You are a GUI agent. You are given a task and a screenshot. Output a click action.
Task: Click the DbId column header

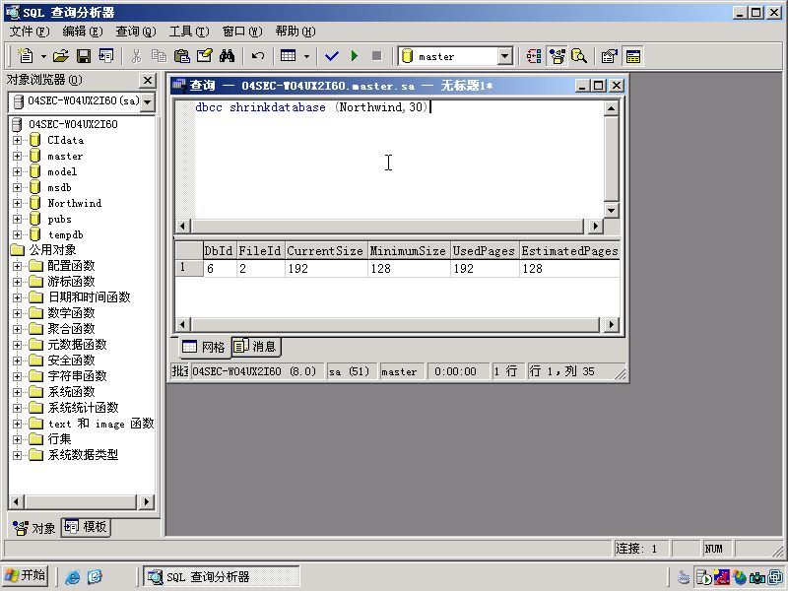(x=219, y=250)
